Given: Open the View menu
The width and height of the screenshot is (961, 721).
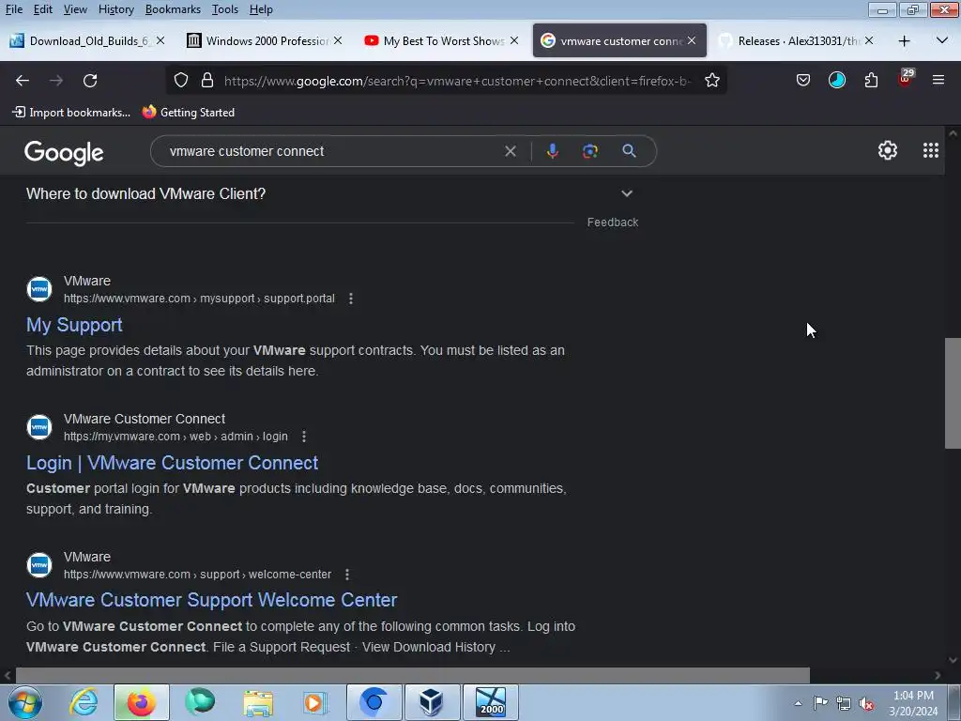Looking at the screenshot, I should click(75, 9).
